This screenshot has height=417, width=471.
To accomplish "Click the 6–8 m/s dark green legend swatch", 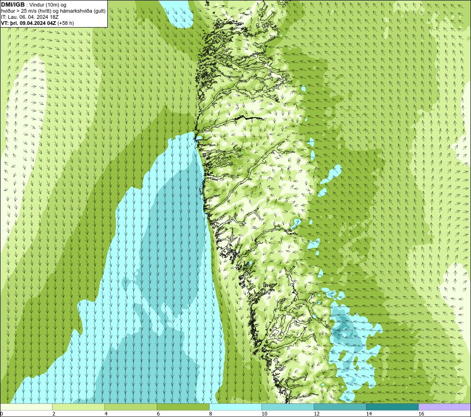I will (183, 407).
